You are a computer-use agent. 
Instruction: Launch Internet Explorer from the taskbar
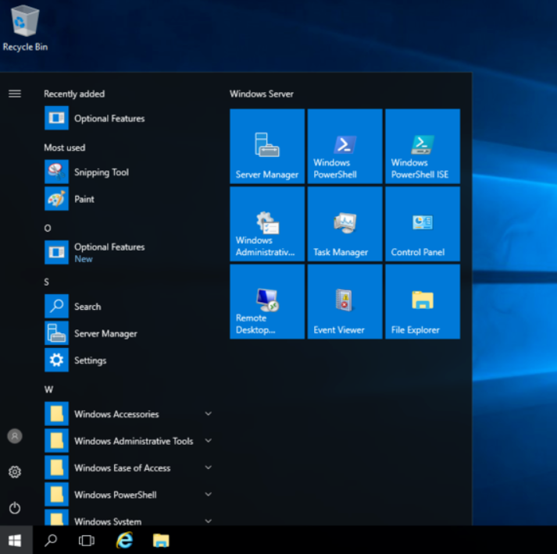(x=124, y=540)
